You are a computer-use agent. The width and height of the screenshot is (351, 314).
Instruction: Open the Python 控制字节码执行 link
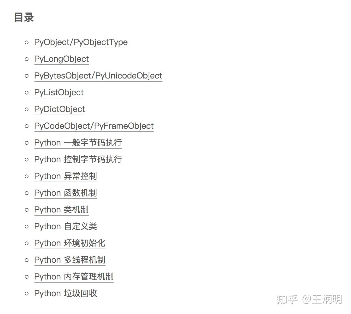click(x=78, y=159)
